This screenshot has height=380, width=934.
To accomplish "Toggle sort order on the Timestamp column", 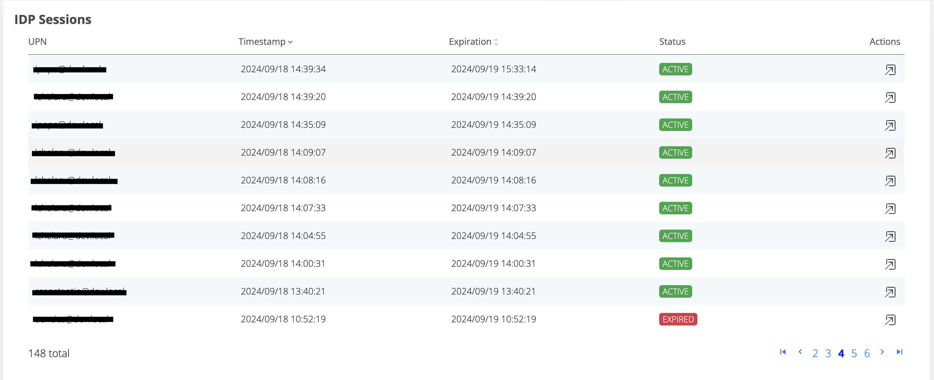I will click(266, 42).
